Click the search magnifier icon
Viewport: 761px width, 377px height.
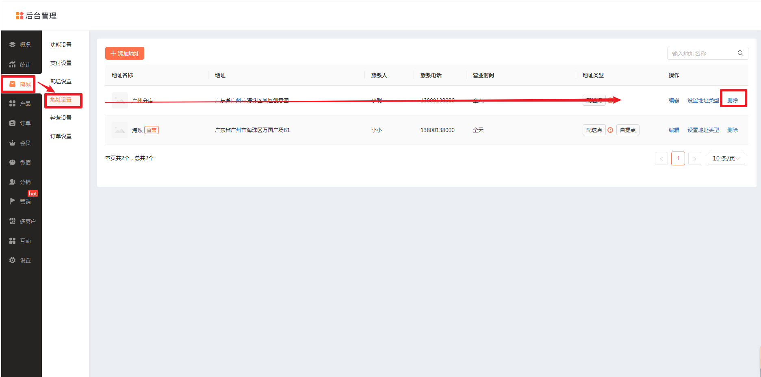click(741, 53)
